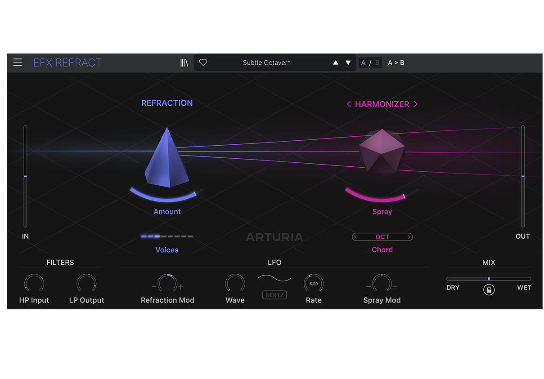Click the Refraction Mod knob

click(x=167, y=283)
